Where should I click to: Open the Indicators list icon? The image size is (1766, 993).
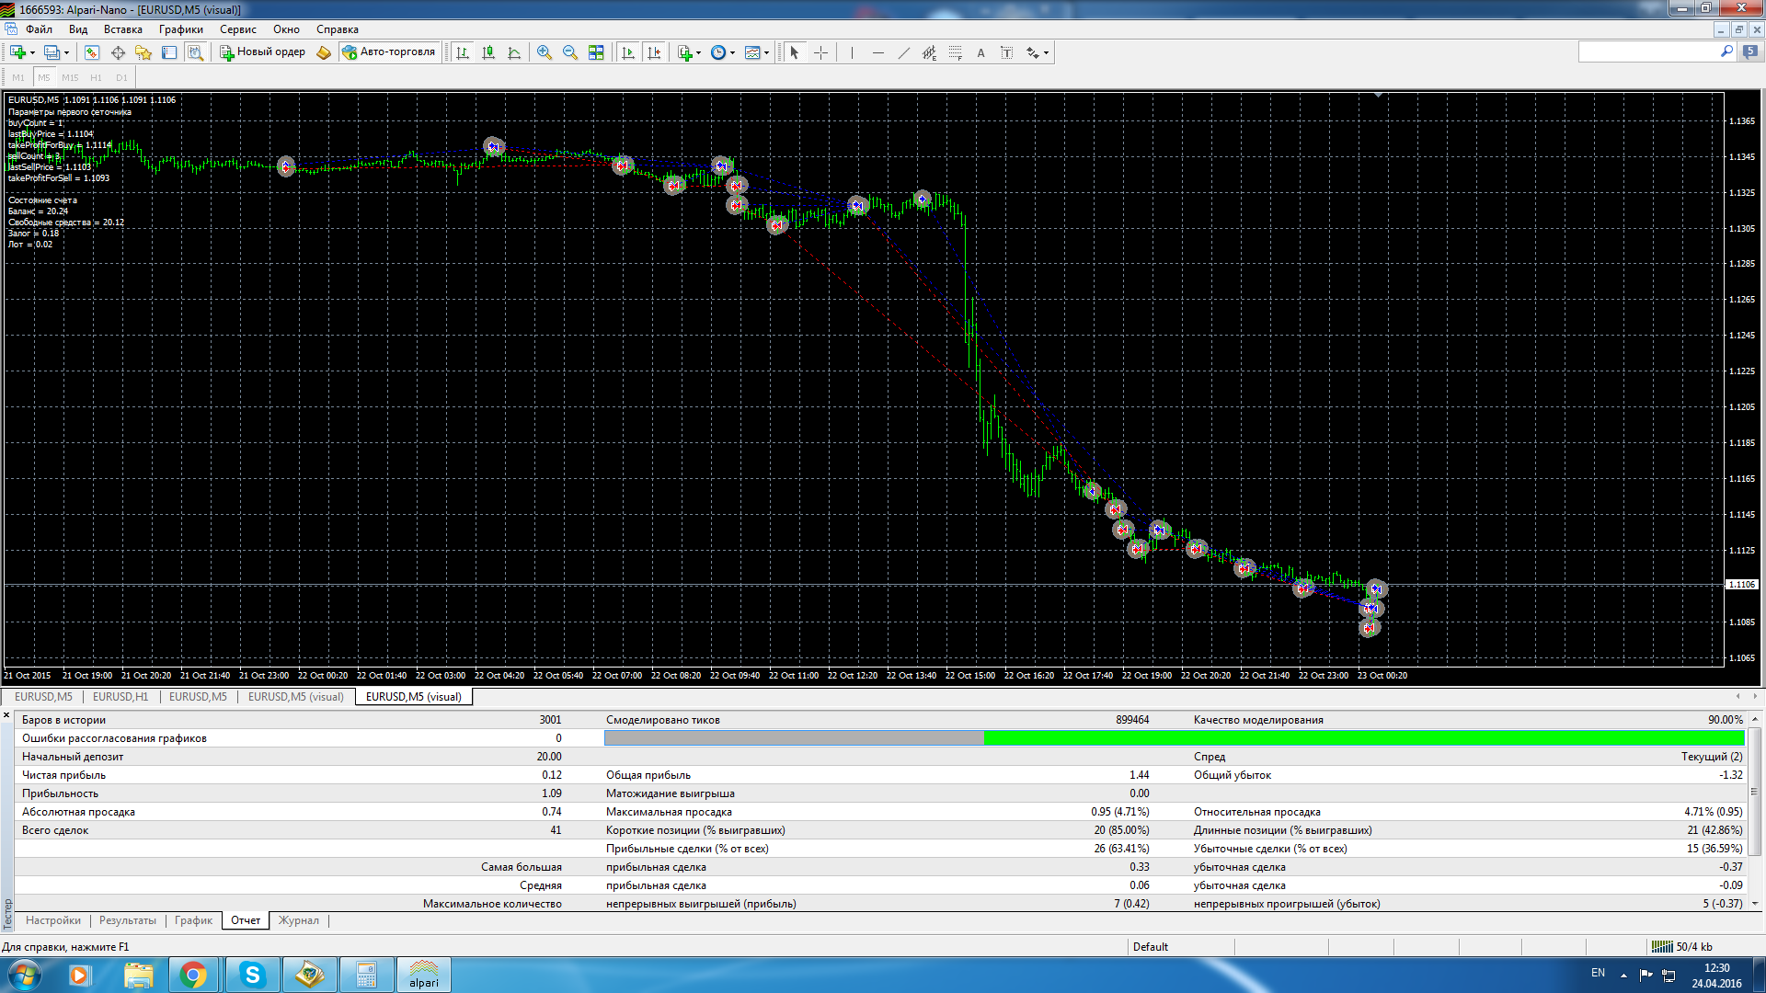pos(685,52)
